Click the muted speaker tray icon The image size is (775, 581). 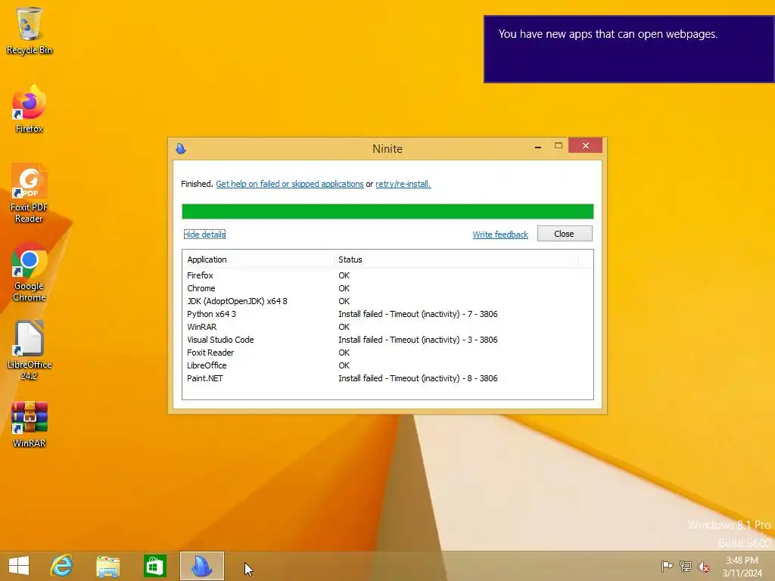click(x=703, y=566)
